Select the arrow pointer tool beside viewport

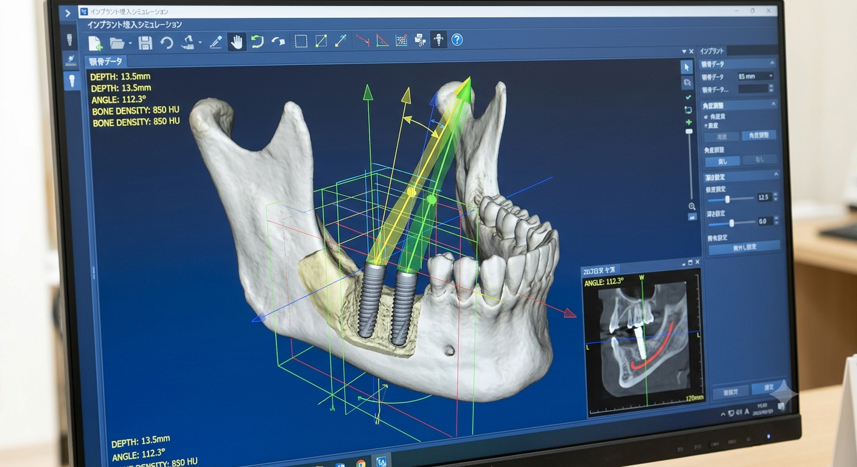coord(687,67)
